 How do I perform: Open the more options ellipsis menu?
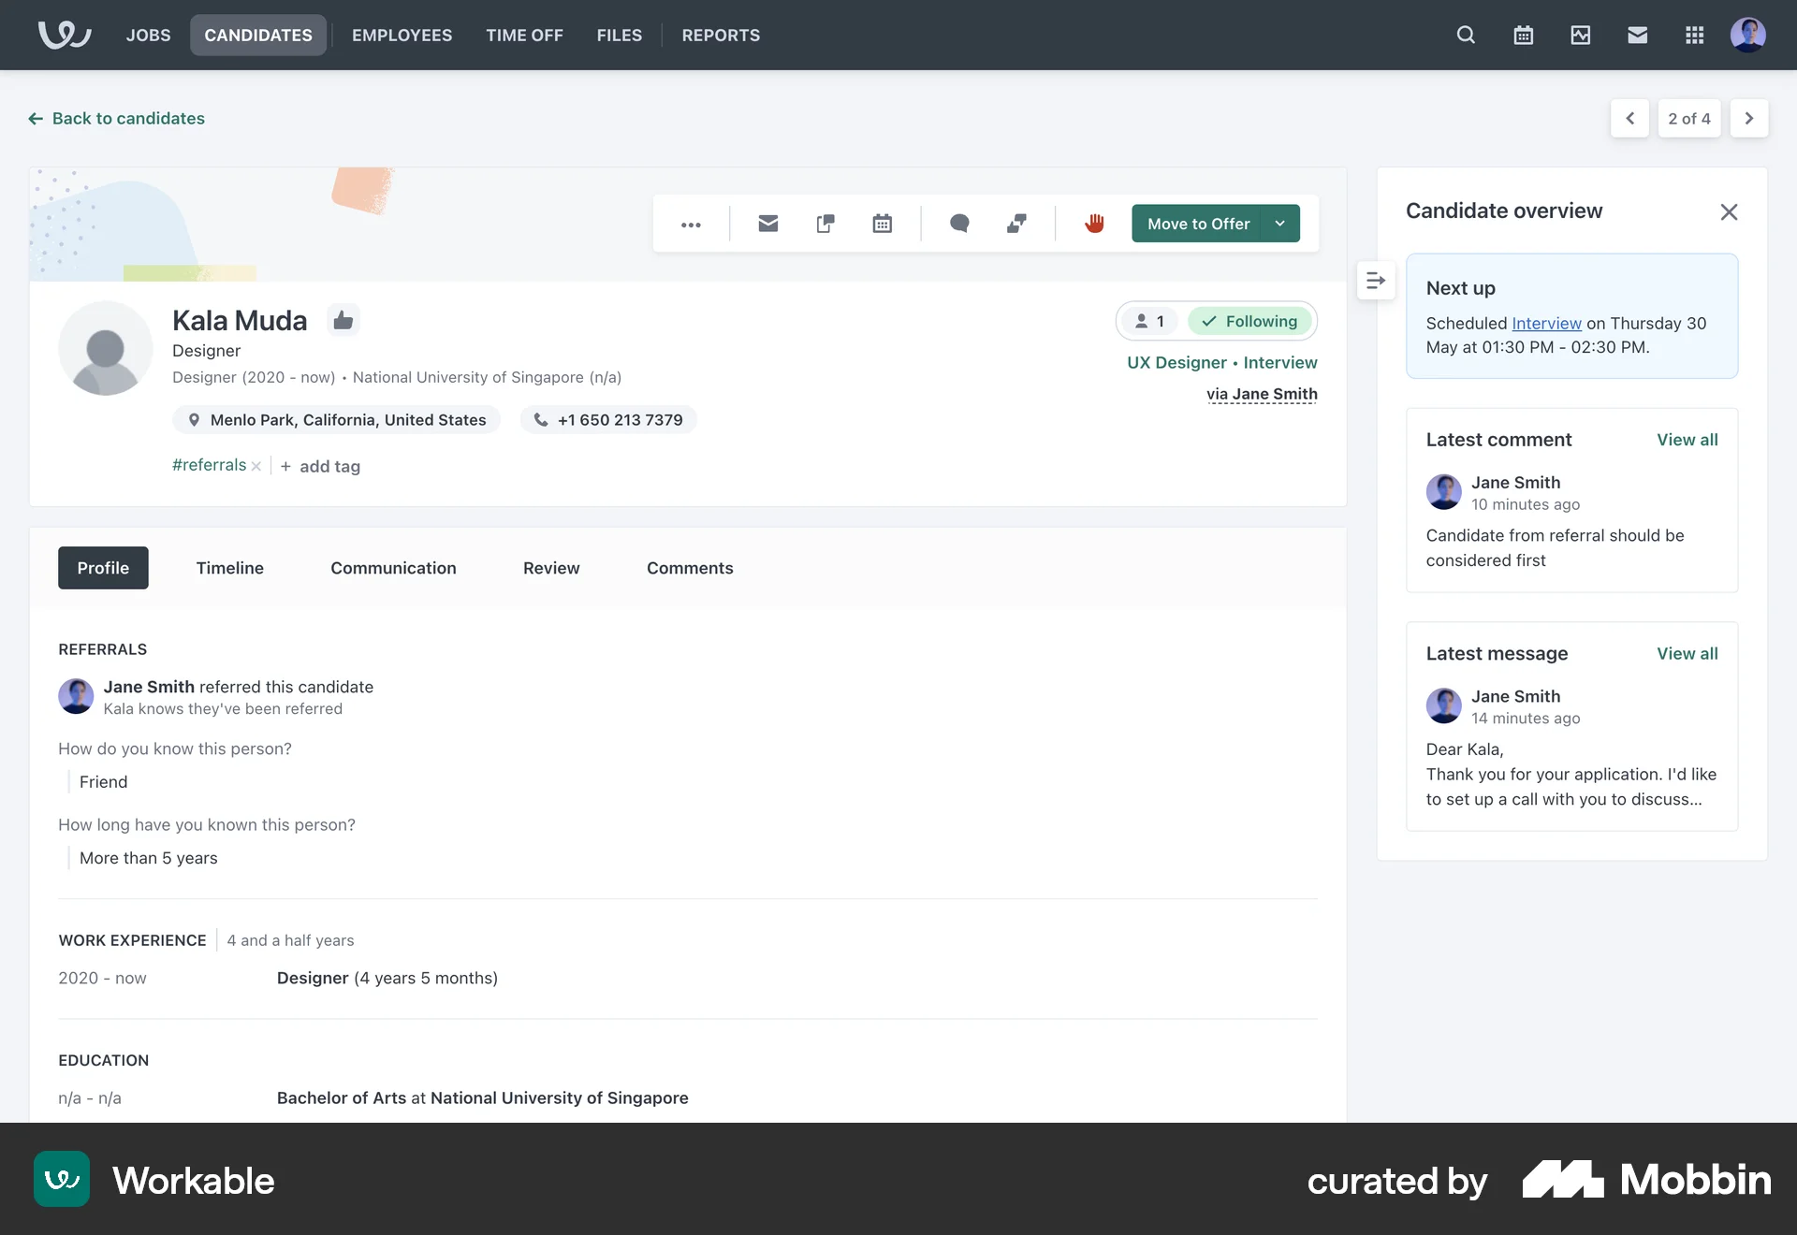tap(691, 225)
